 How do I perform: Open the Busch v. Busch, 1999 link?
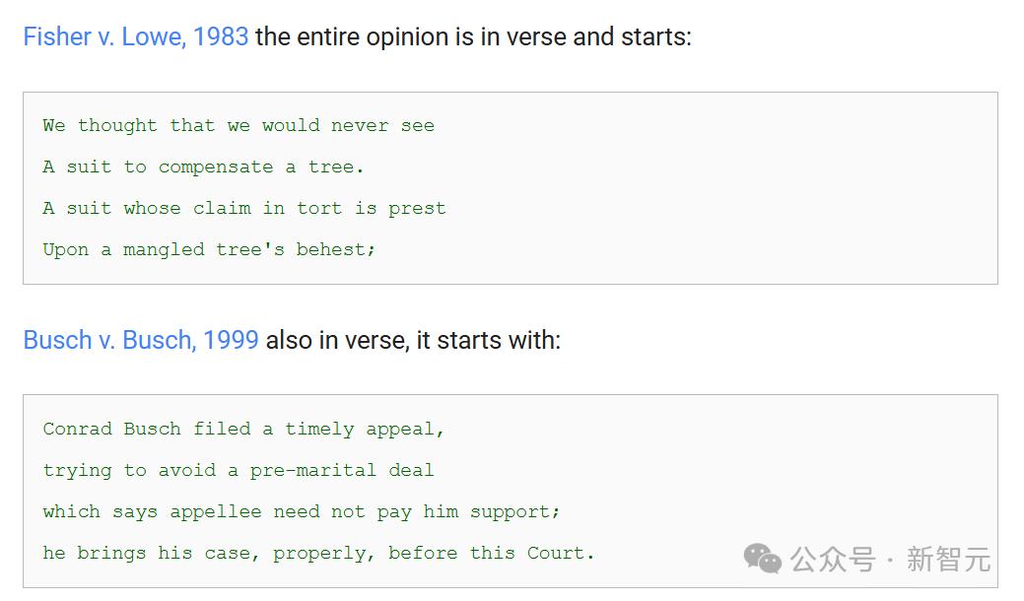coord(141,341)
